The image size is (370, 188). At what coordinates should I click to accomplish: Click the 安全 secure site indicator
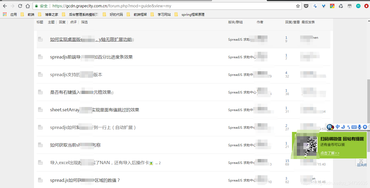pos(41,6)
